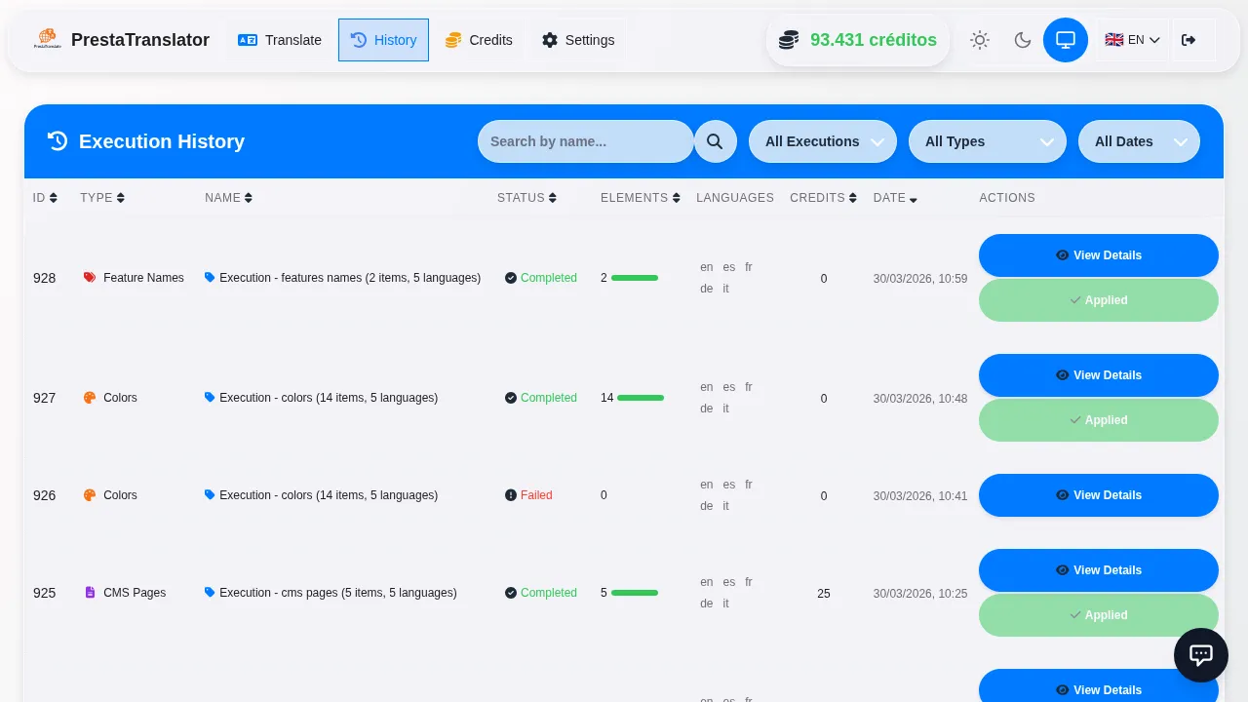Open the All Dates filter dropdown
1248x702 pixels.
click(1138, 141)
